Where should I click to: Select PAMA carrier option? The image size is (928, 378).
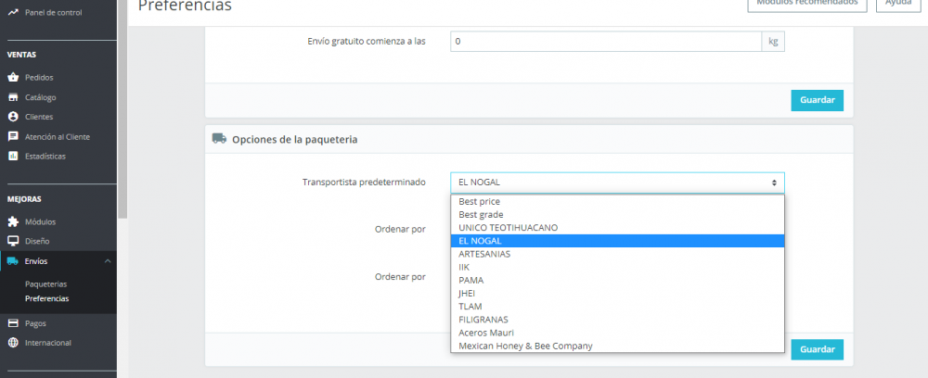click(617, 280)
